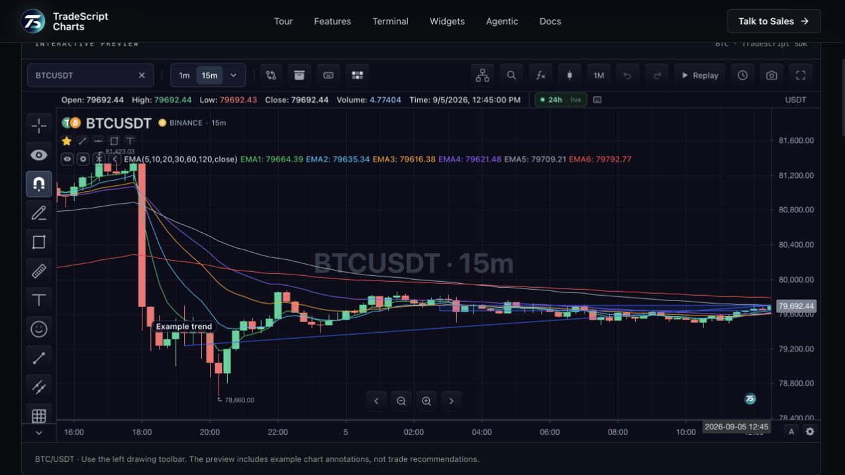Viewport: 845px width, 475px height.
Task: Click the small keyboard icon beside live badge
Action: [597, 100]
